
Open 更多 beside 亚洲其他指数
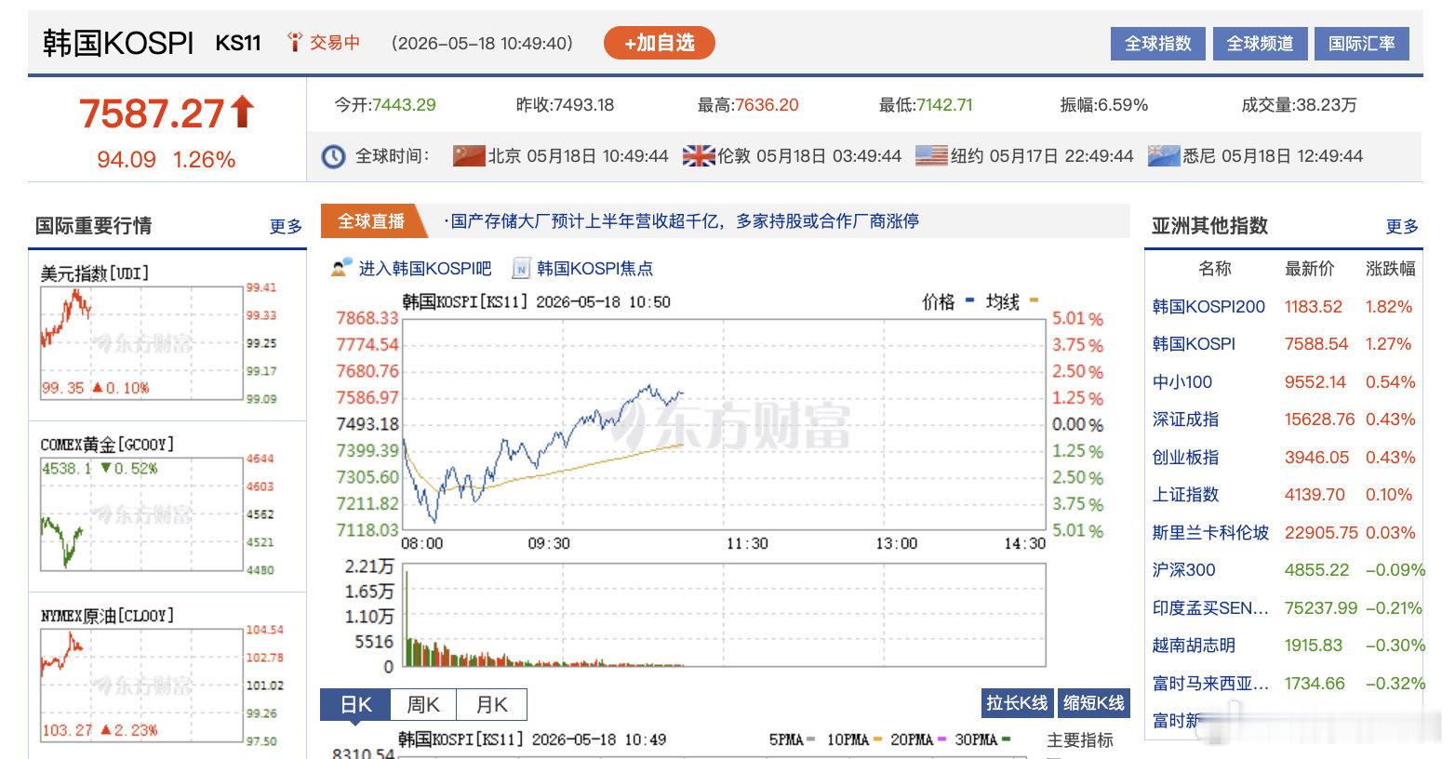1402,226
